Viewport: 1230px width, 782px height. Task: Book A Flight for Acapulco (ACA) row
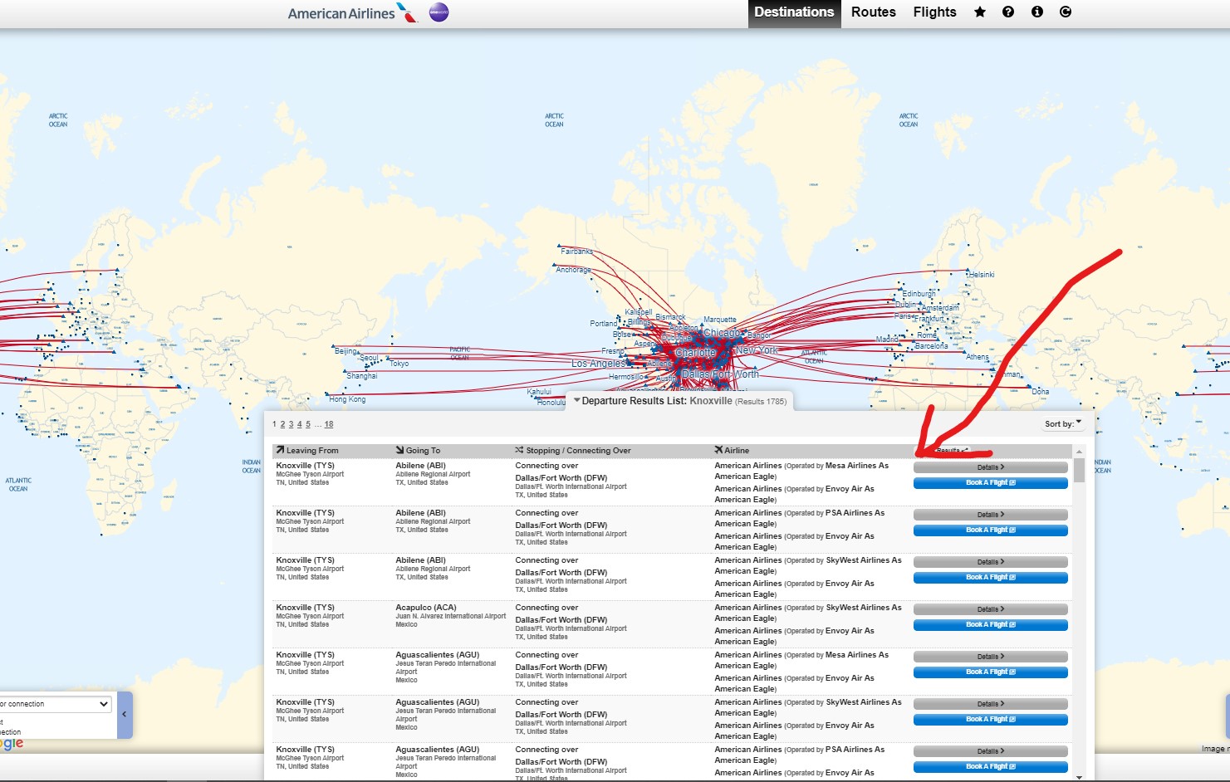pos(991,624)
